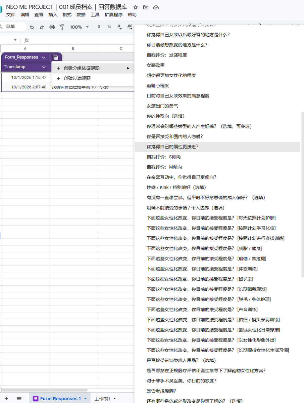Expand 创建分组依据视图 submenu arrow

(x=128, y=68)
